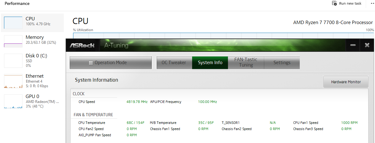This screenshot has height=143, width=375.
Task: Click the System Information heading
Action: pyautogui.click(x=97, y=80)
